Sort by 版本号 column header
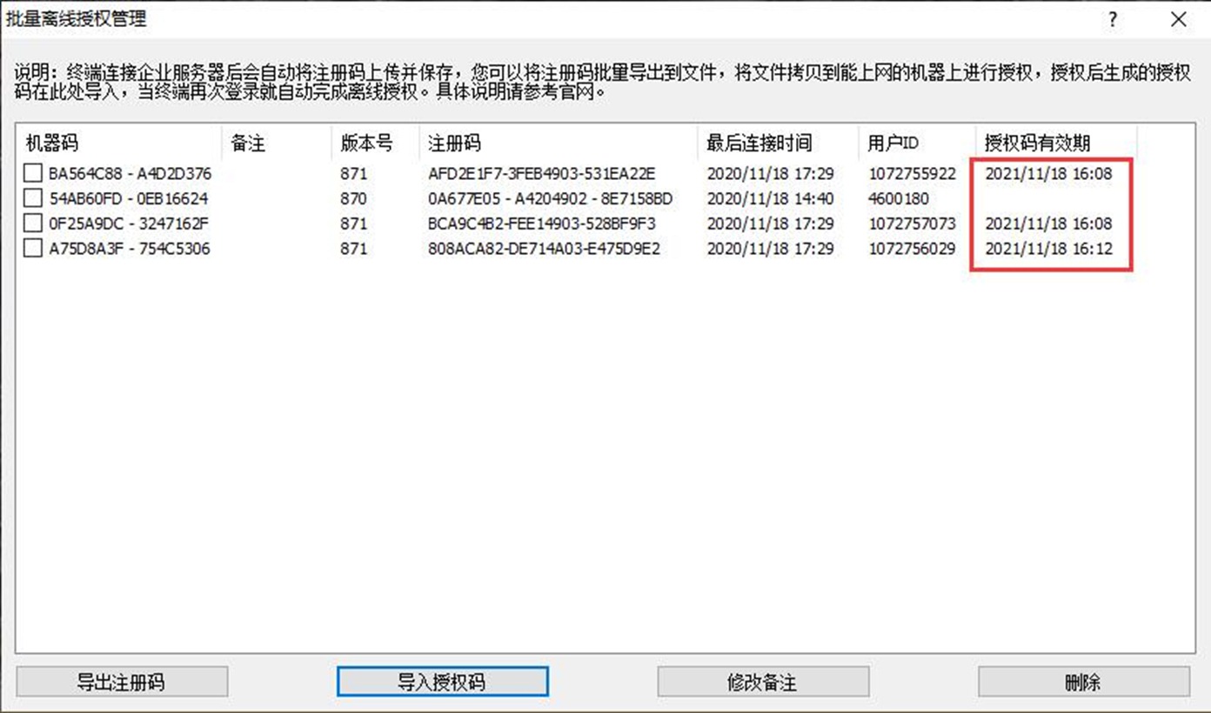 point(375,143)
